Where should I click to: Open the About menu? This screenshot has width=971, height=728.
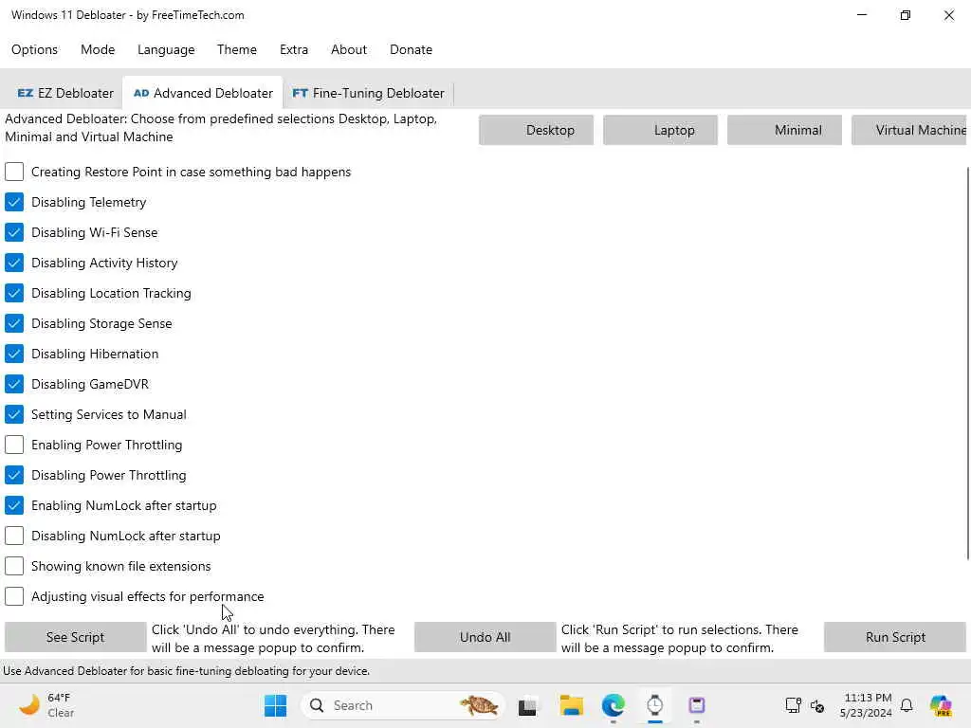pos(349,49)
